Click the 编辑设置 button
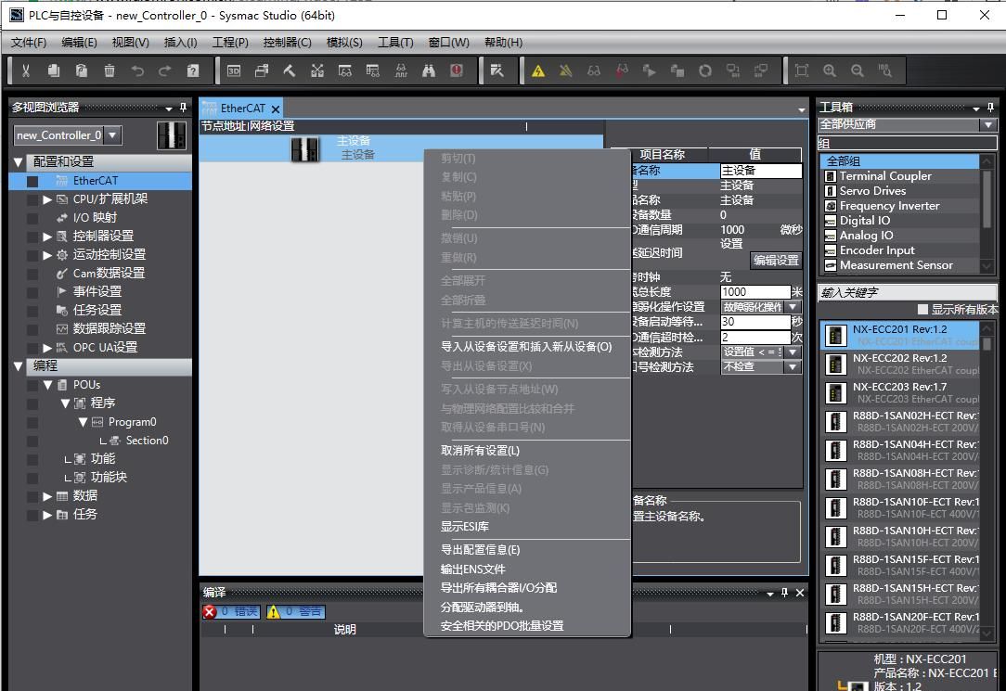This screenshot has width=1006, height=691. (776, 261)
